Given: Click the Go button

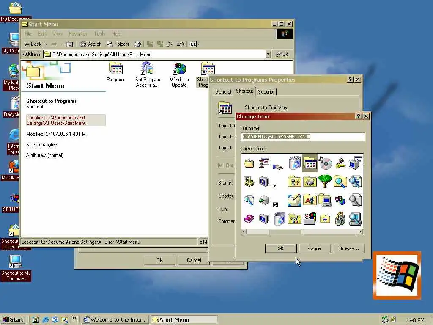Looking at the screenshot, I should tap(282, 54).
